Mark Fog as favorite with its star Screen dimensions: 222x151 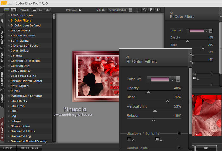9,116
